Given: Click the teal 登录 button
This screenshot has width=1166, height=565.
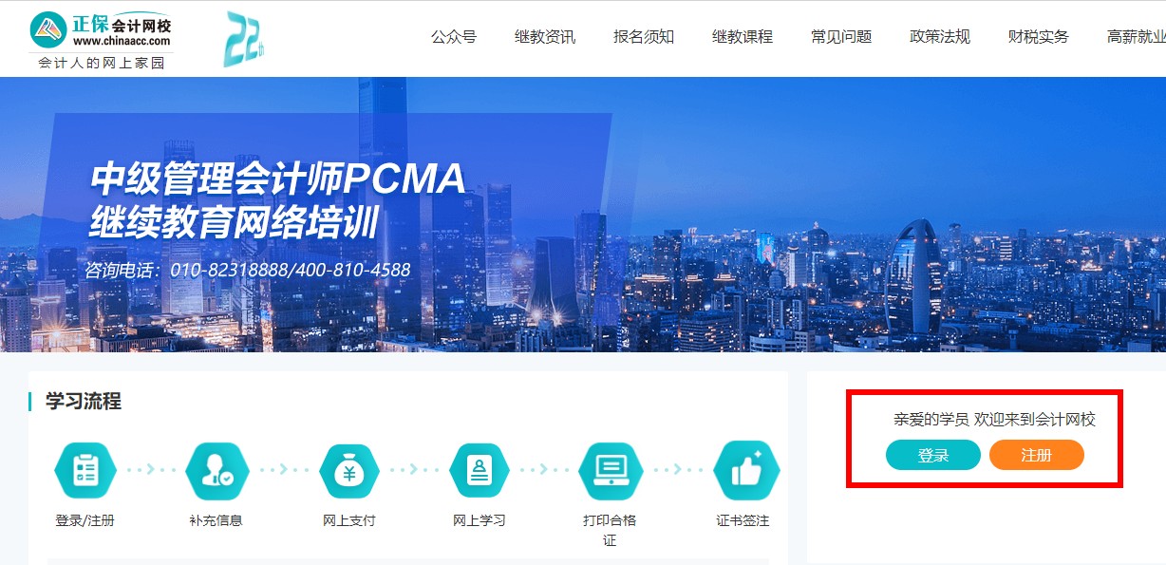Looking at the screenshot, I should pyautogui.click(x=933, y=456).
